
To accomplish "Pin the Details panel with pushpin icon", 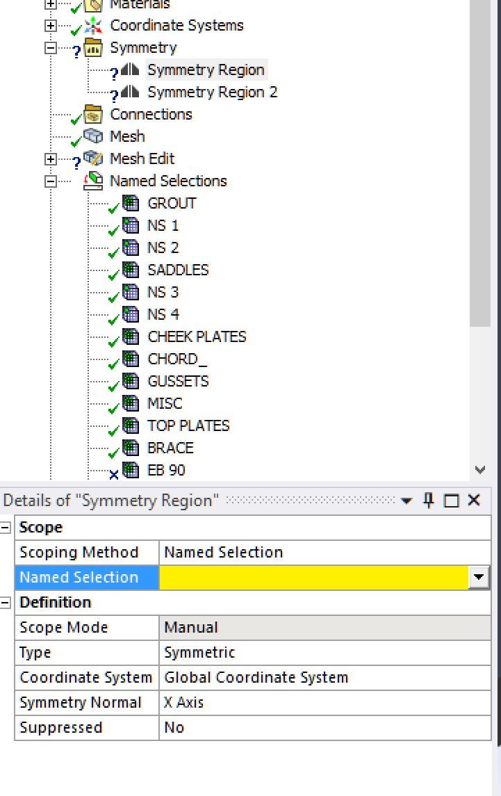I will 429,501.
